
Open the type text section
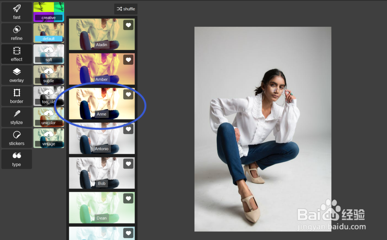pyautogui.click(x=17, y=159)
